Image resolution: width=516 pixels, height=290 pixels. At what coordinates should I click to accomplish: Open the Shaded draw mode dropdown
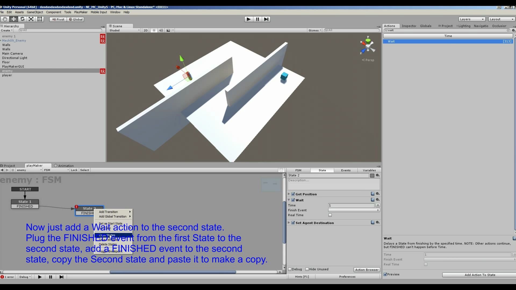point(124,30)
